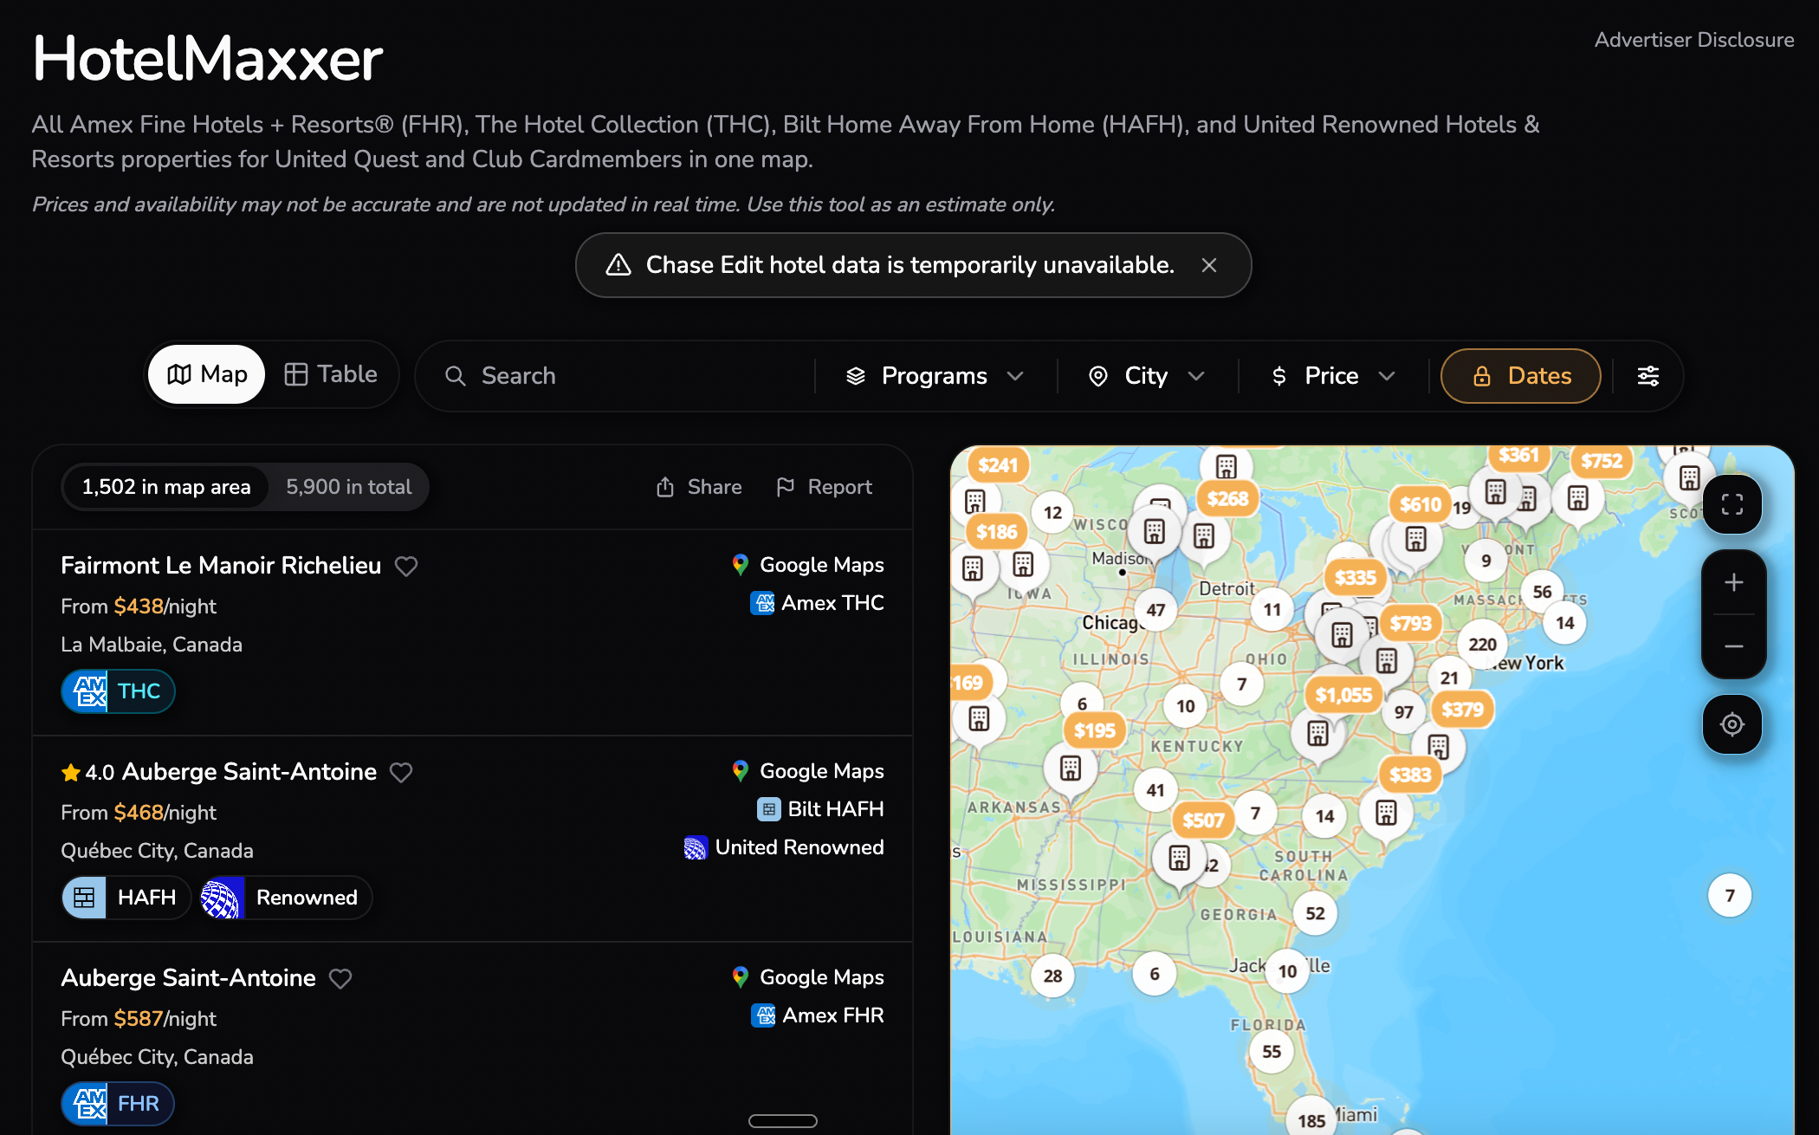The height and width of the screenshot is (1135, 1819).
Task: Favorite Fairmont Le Manoir Richelieu heart
Action: click(x=406, y=566)
